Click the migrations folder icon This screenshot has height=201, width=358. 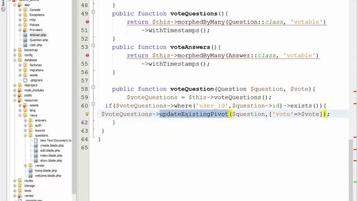(25, 70)
